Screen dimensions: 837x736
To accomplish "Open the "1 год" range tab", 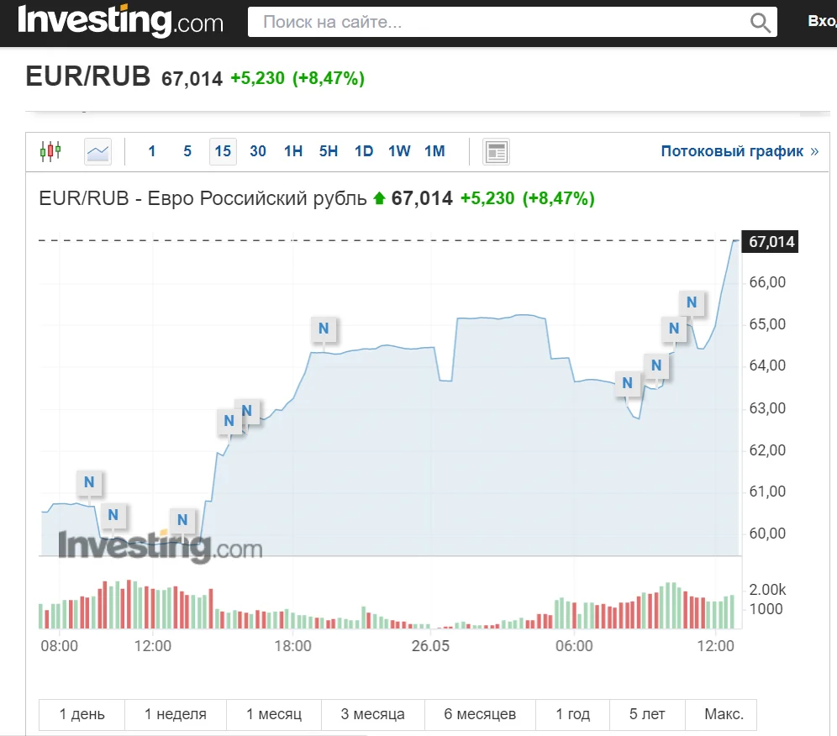I will pos(572,714).
